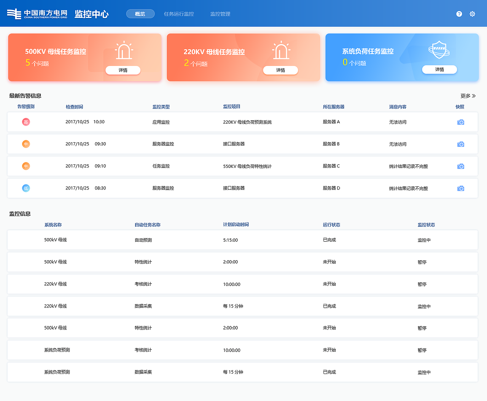Open the help question mark icon
The image size is (487, 401).
[x=459, y=14]
